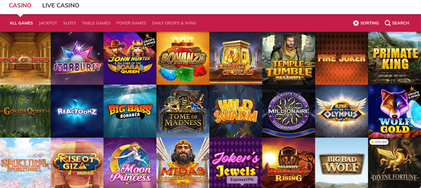Click the Search magnifier icon
421x188 pixels.
[x=388, y=23]
